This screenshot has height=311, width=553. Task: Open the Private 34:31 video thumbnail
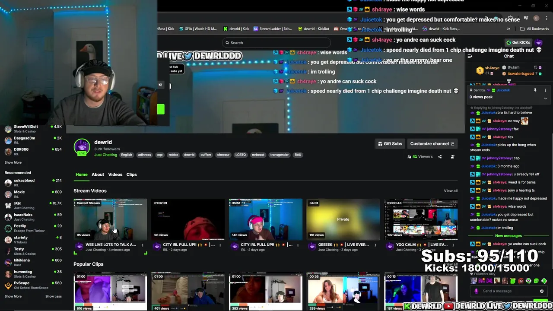click(343, 219)
